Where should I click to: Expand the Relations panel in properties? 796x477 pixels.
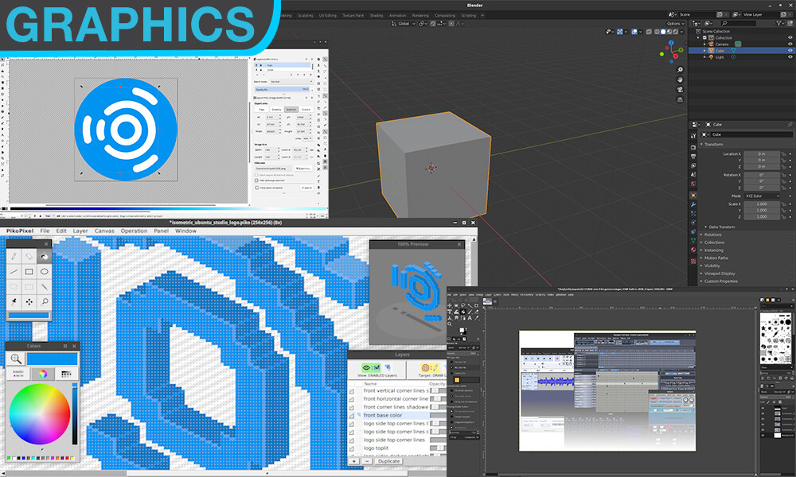pos(713,235)
